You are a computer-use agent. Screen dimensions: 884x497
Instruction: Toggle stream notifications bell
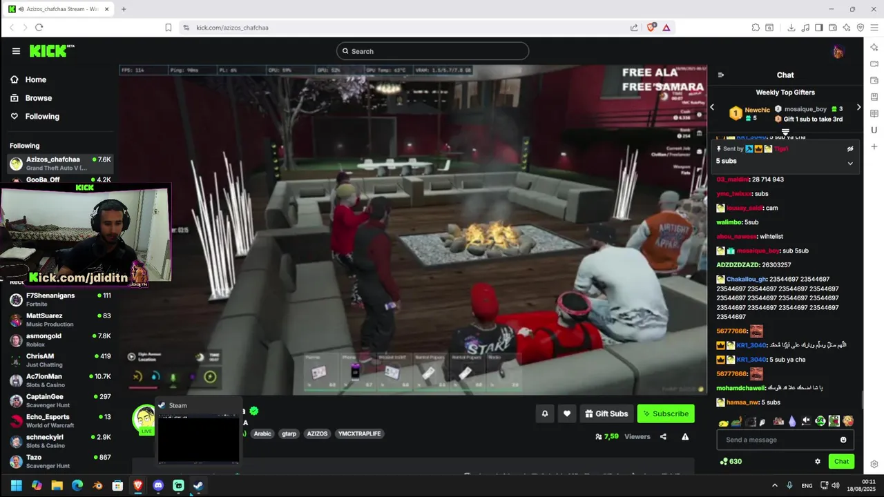(x=544, y=413)
